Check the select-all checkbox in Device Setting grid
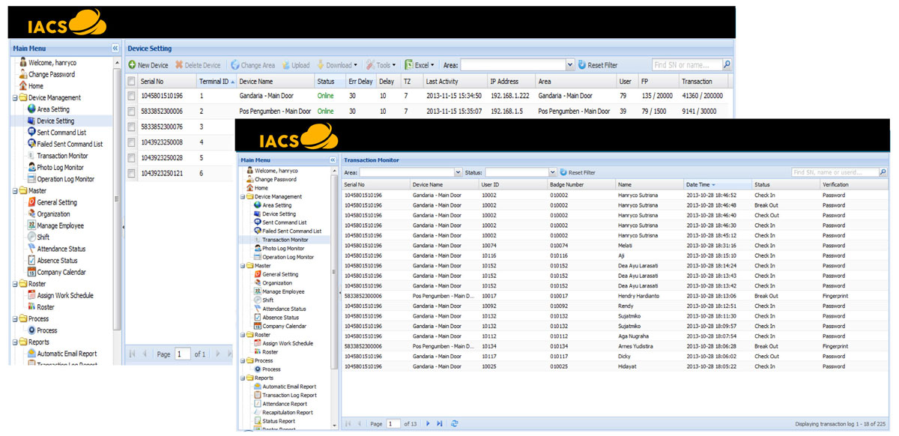 (x=132, y=80)
